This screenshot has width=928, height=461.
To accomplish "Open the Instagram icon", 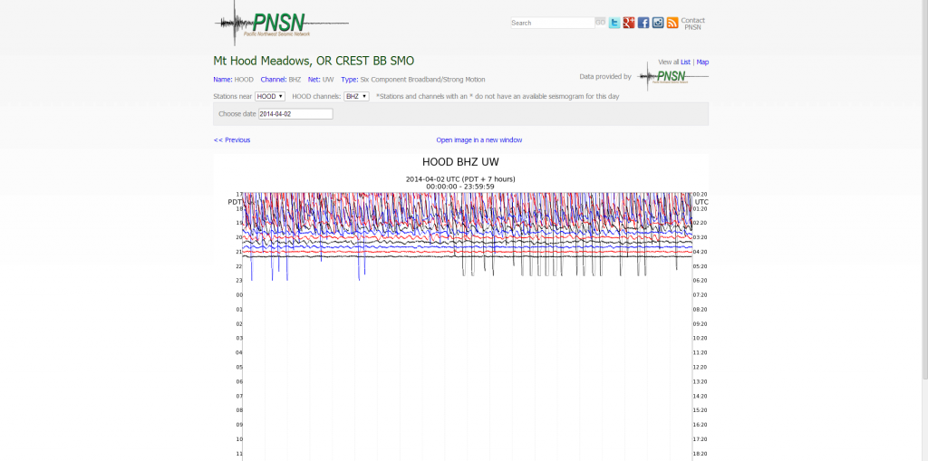I will [657, 23].
